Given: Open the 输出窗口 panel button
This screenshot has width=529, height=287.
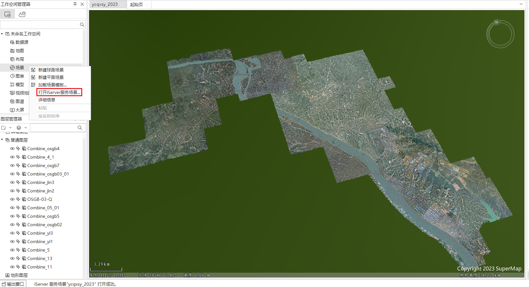Looking at the screenshot, I should click(13, 284).
